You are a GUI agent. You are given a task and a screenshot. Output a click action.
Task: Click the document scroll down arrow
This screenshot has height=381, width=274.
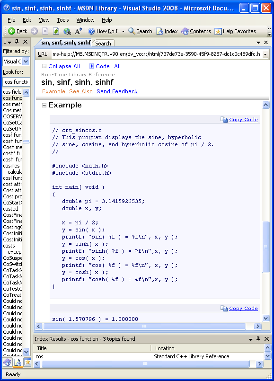(266, 318)
